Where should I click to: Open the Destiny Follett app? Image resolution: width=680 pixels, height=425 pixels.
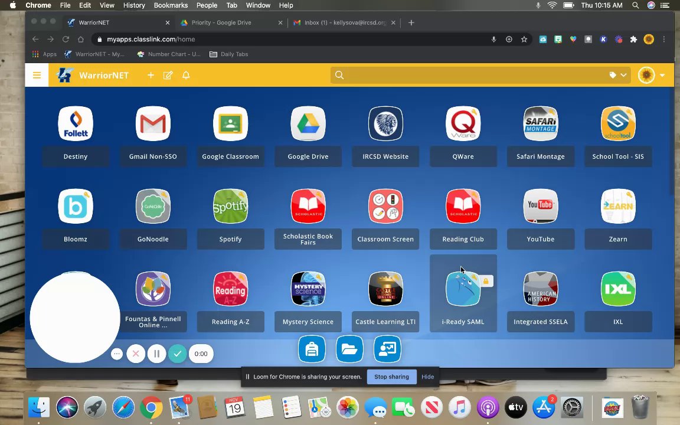[x=76, y=123]
